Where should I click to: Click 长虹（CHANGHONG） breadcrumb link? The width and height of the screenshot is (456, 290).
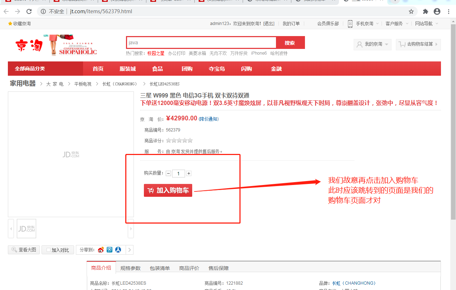point(120,84)
